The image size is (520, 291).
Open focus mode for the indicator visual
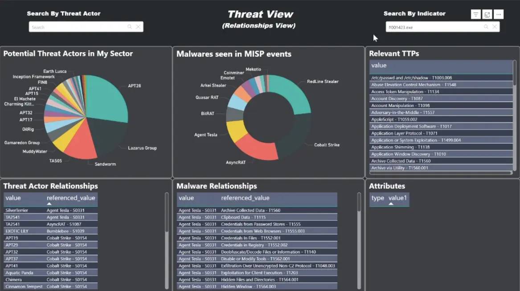(x=487, y=15)
